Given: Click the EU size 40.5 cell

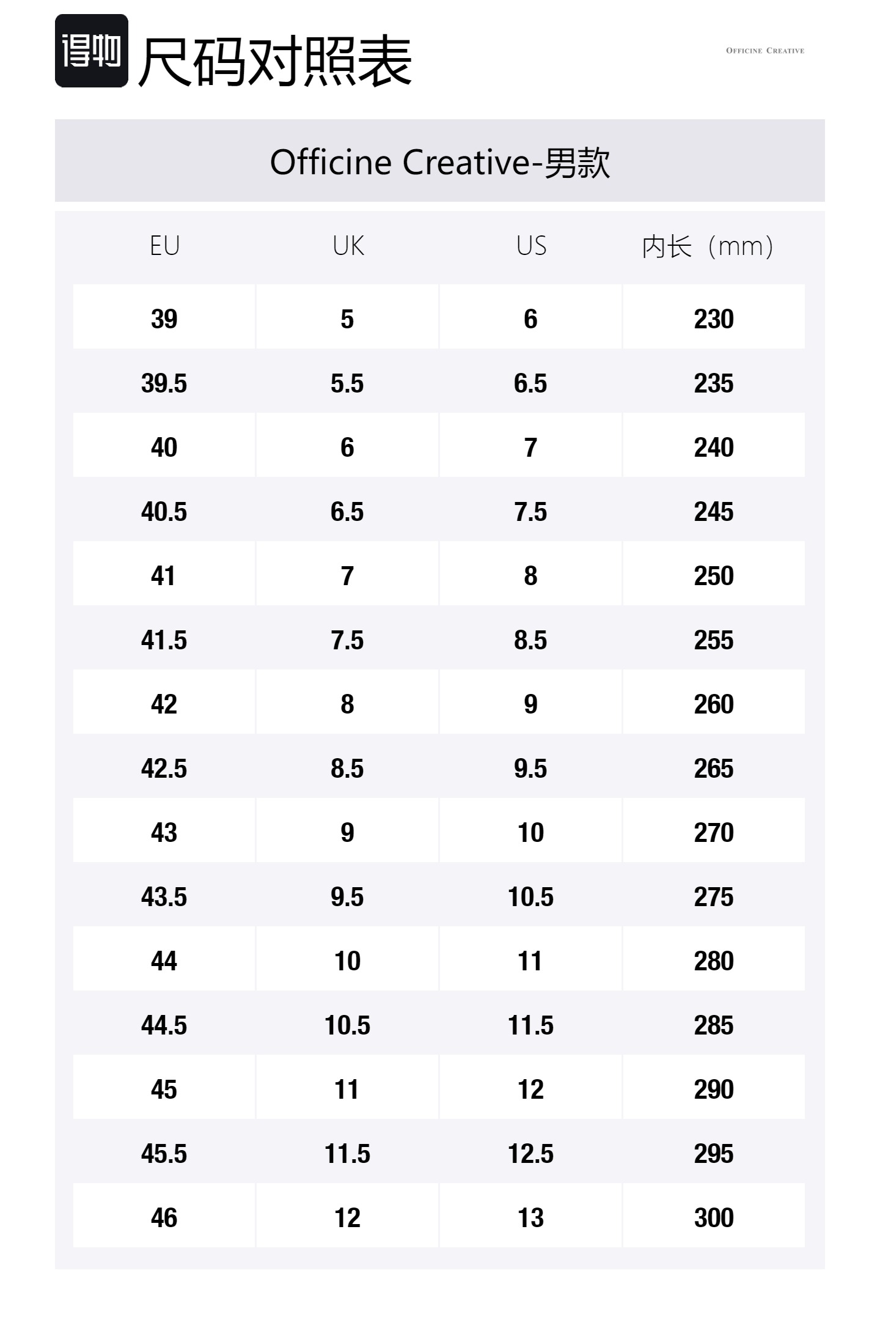Looking at the screenshot, I should [164, 511].
